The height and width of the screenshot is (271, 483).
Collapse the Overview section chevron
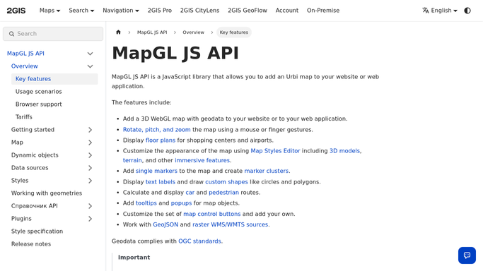point(90,66)
